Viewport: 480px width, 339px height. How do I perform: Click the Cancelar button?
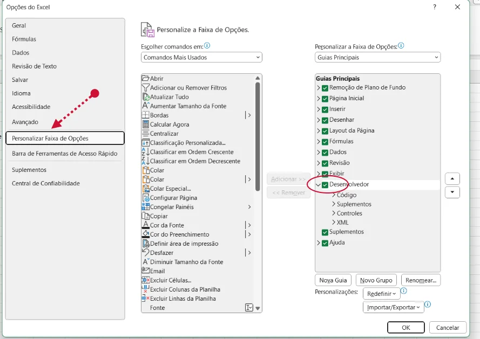(448, 327)
